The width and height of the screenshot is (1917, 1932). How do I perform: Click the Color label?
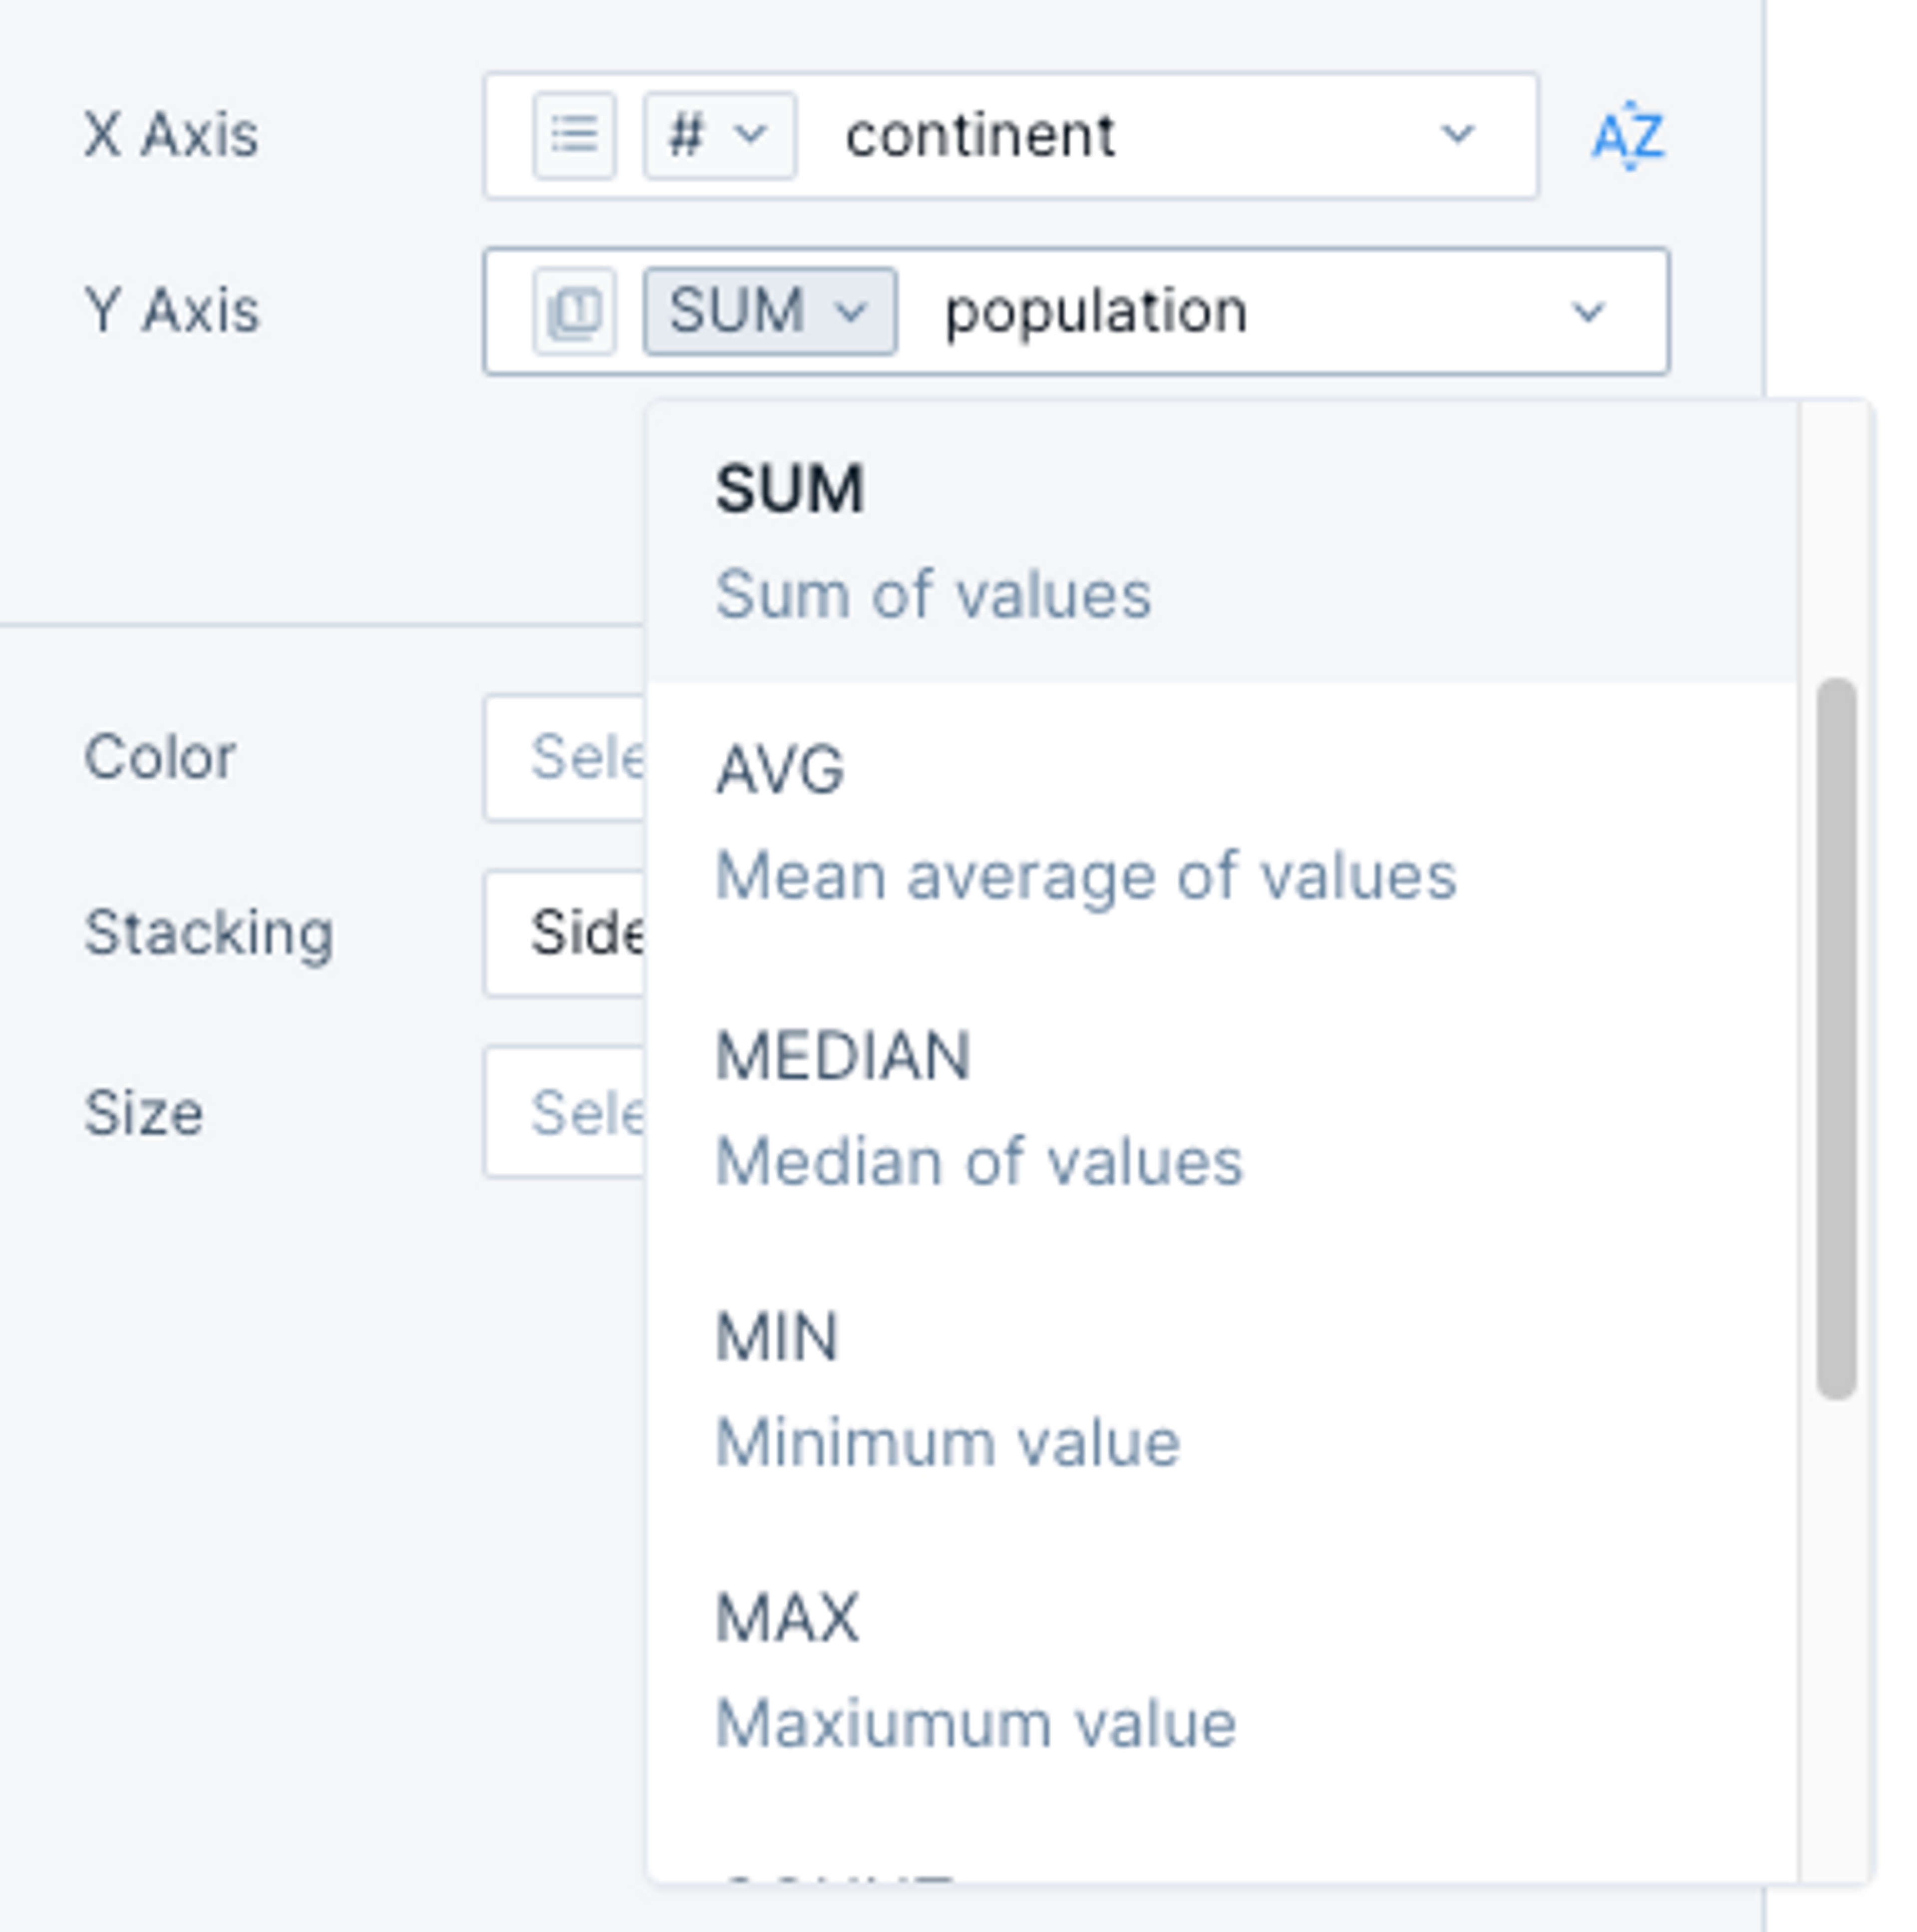(x=160, y=757)
